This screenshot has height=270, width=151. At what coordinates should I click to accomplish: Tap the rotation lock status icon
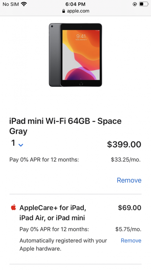[x=135, y=4]
